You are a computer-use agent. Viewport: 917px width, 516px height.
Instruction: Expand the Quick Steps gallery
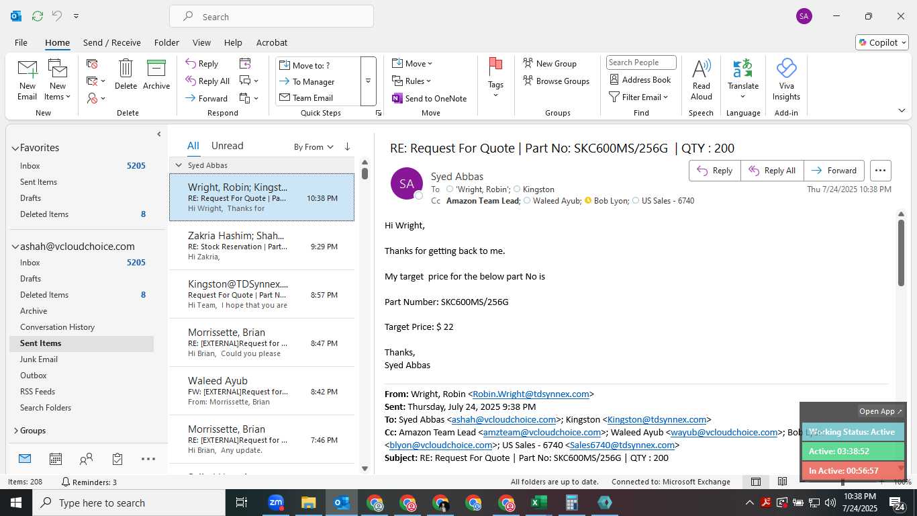pos(368,81)
